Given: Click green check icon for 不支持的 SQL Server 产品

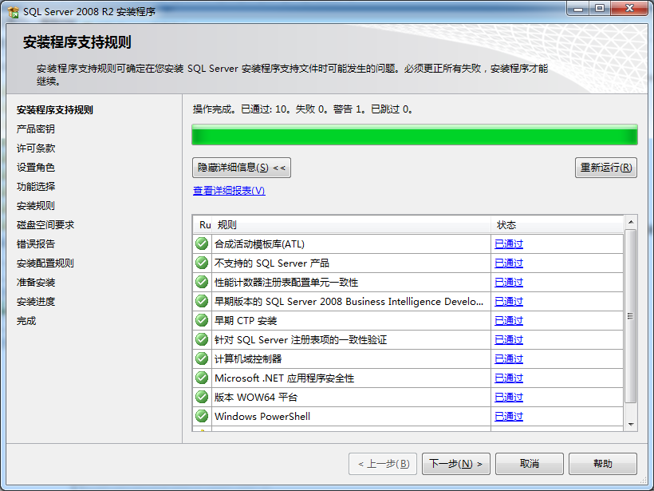Looking at the screenshot, I should pyautogui.click(x=202, y=263).
